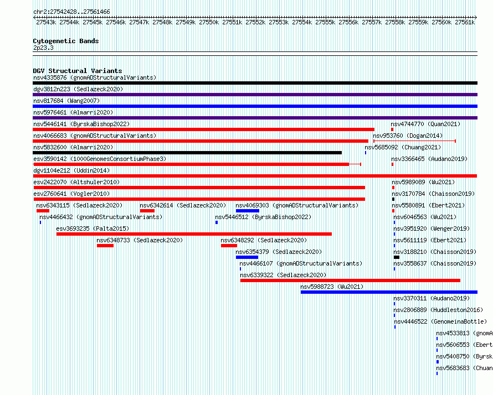Select esv2760641 (Vogler2010) label
The width and height of the screenshot is (493, 395).
tap(71, 194)
